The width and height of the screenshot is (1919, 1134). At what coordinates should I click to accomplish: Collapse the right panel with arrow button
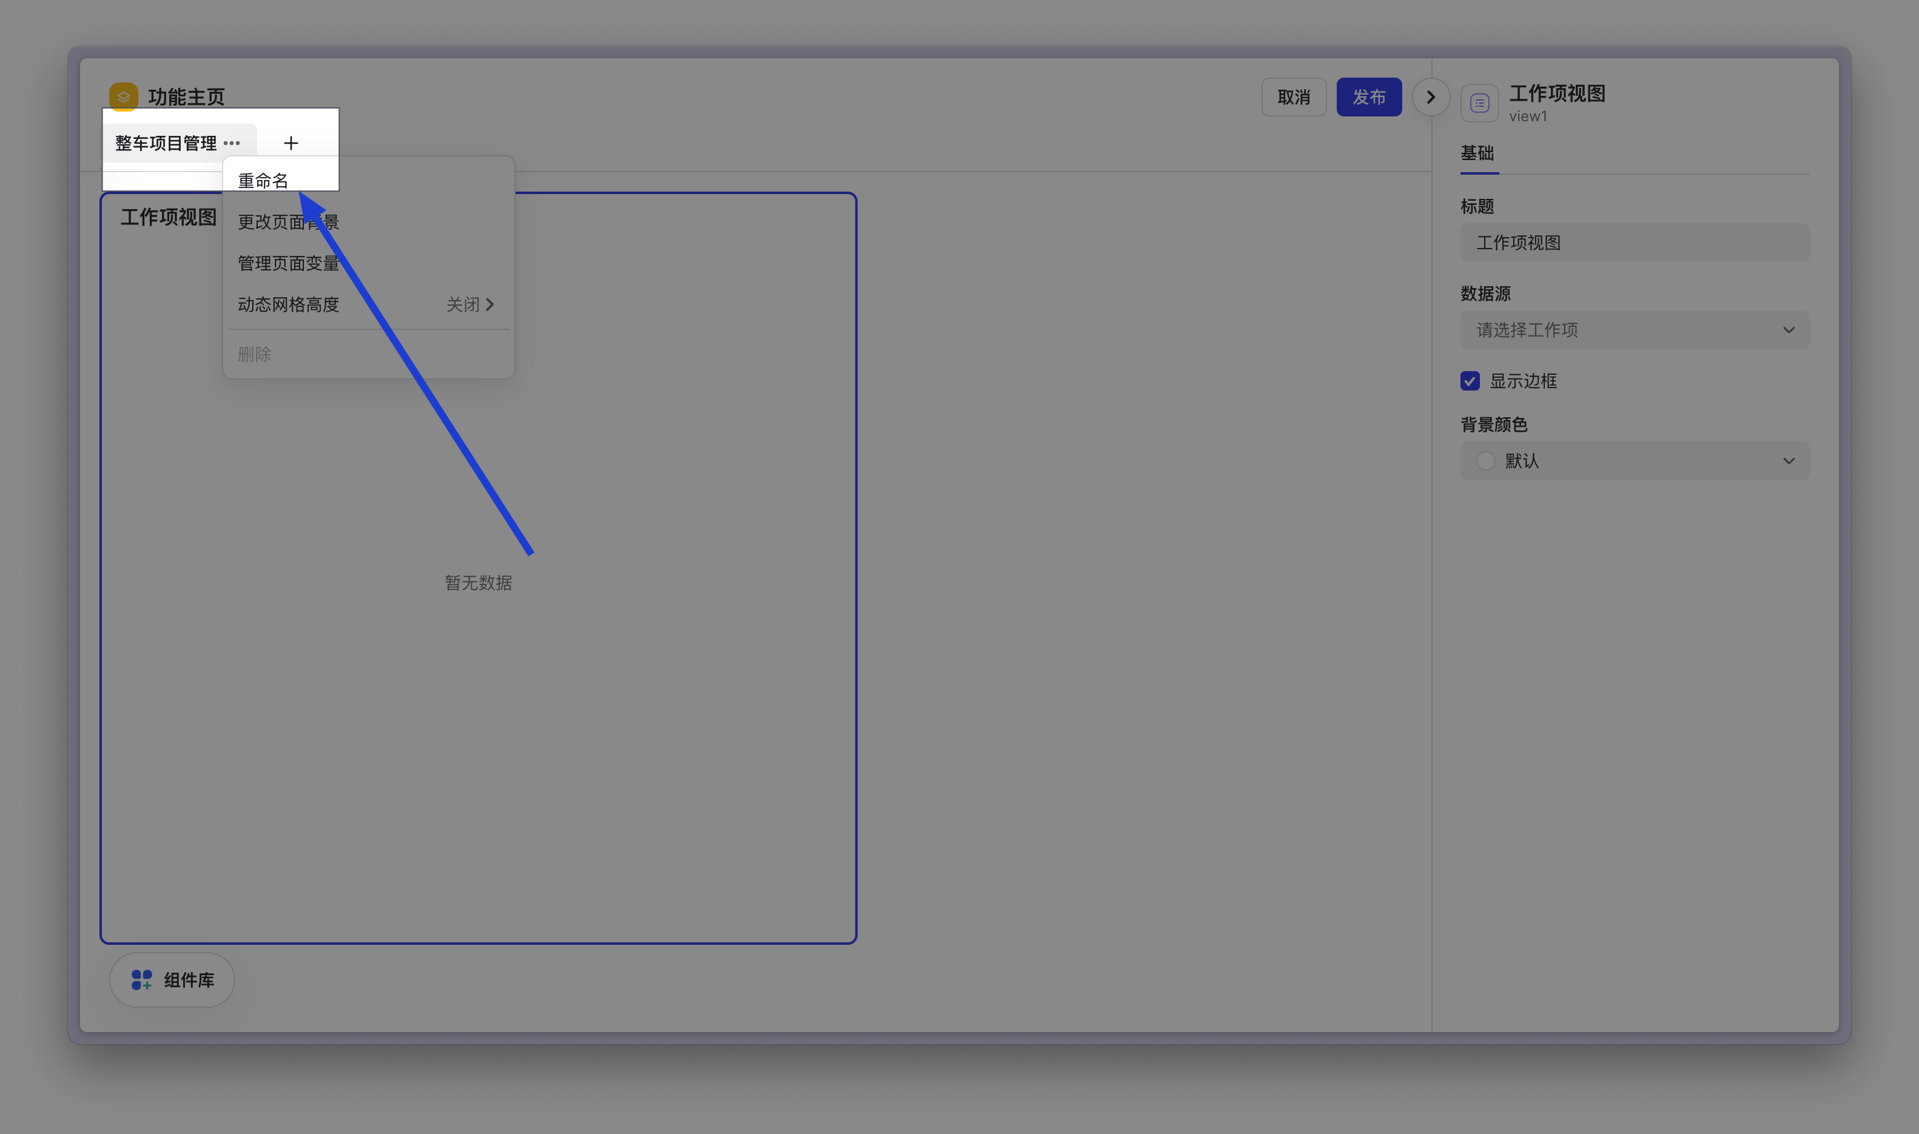[1431, 97]
